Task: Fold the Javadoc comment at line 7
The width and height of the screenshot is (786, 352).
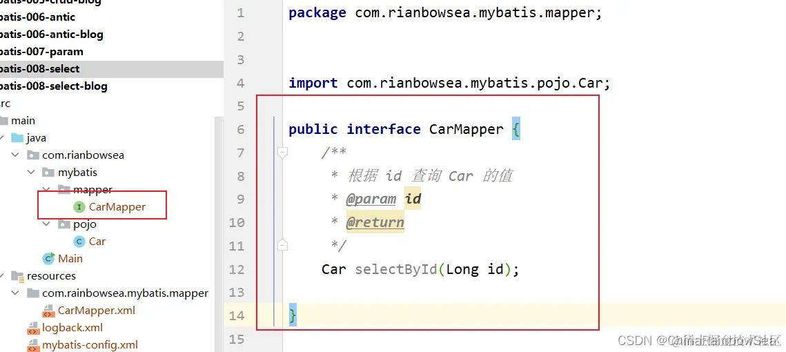Action: (282, 152)
